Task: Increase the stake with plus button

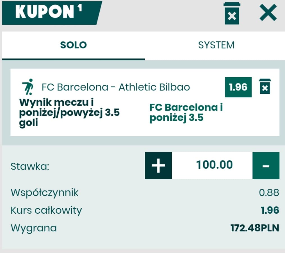Action: point(158,166)
